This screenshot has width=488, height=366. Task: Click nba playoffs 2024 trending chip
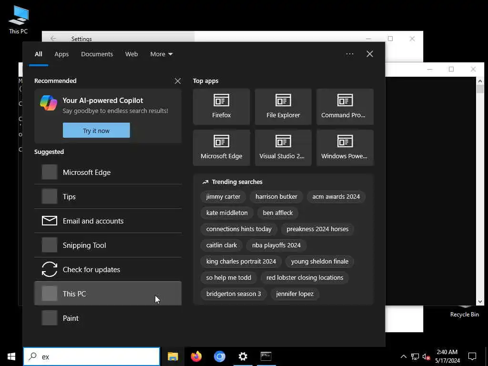pyautogui.click(x=276, y=245)
